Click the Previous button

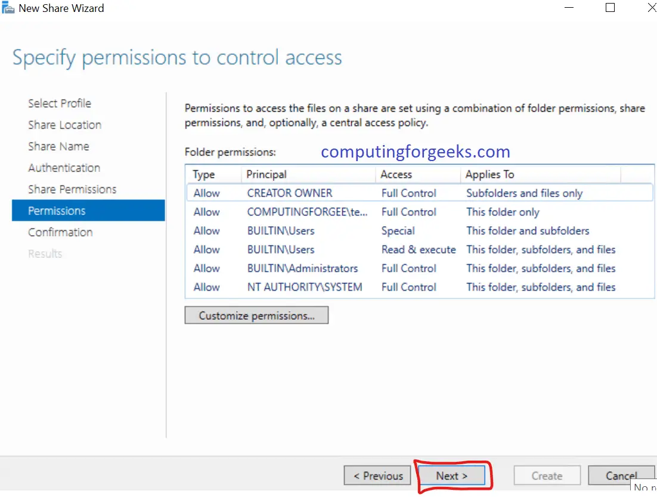(x=377, y=475)
